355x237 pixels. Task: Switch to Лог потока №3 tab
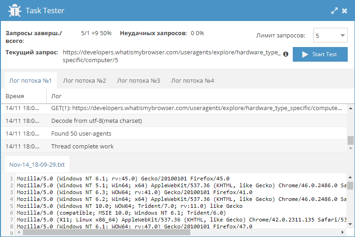(138, 81)
